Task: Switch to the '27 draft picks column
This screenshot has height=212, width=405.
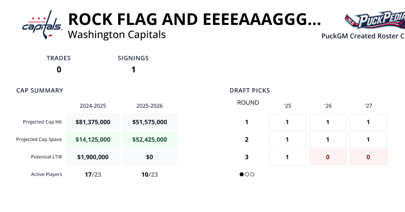Action: pyautogui.click(x=368, y=106)
